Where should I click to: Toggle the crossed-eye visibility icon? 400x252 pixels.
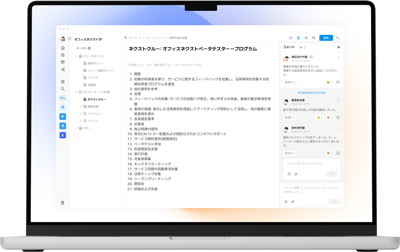click(x=314, y=38)
